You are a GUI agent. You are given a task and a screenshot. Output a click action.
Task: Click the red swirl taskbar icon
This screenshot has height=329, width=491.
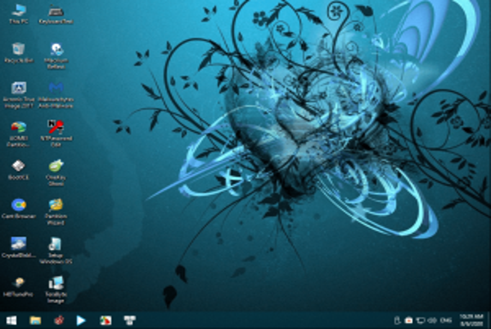click(59, 320)
